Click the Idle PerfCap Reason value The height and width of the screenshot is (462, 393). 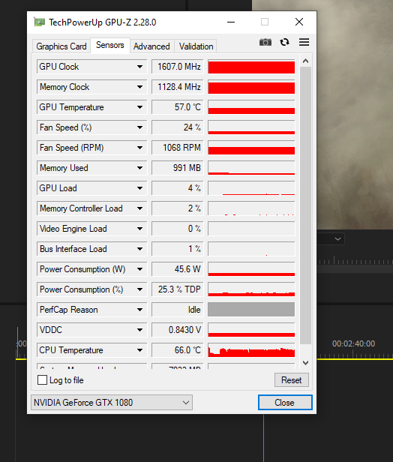(x=177, y=310)
